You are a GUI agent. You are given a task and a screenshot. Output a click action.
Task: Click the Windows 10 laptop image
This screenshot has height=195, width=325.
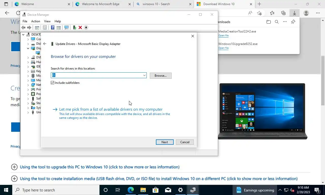coord(263,111)
